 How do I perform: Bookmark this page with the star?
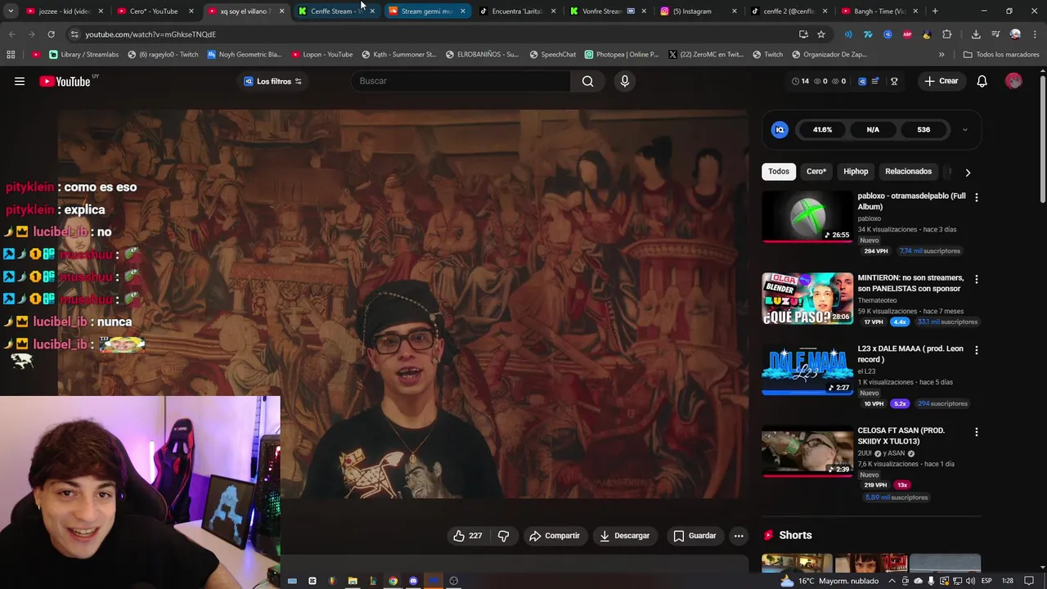click(x=821, y=34)
